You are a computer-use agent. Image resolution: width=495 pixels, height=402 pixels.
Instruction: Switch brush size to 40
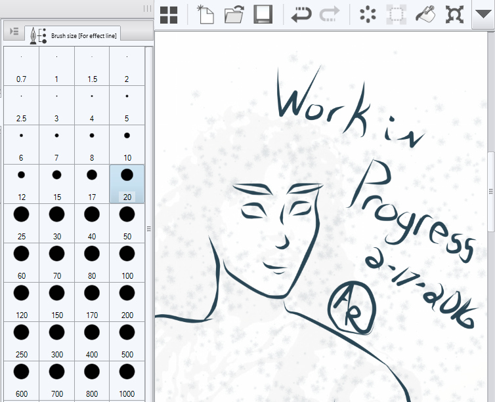coord(92,224)
